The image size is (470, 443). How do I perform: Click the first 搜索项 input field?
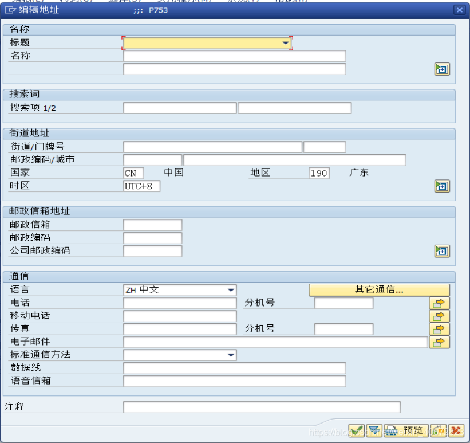(x=180, y=108)
